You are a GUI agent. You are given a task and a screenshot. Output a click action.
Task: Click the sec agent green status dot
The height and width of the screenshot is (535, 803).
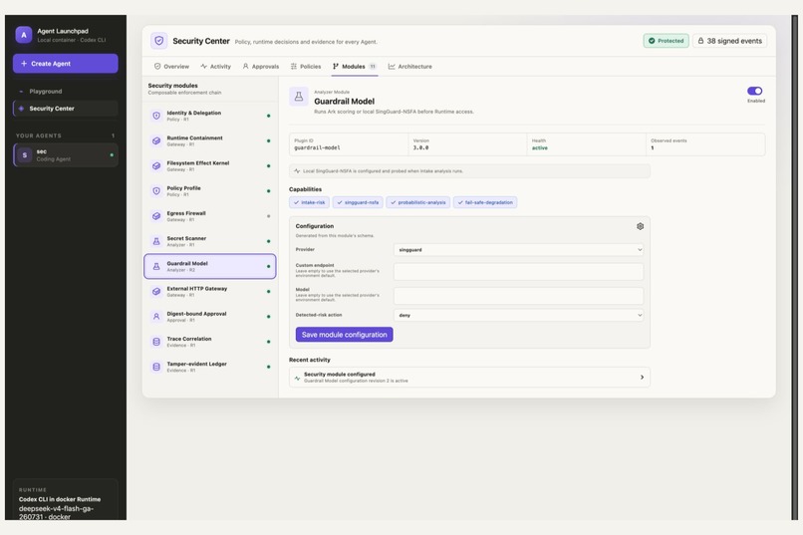point(112,155)
